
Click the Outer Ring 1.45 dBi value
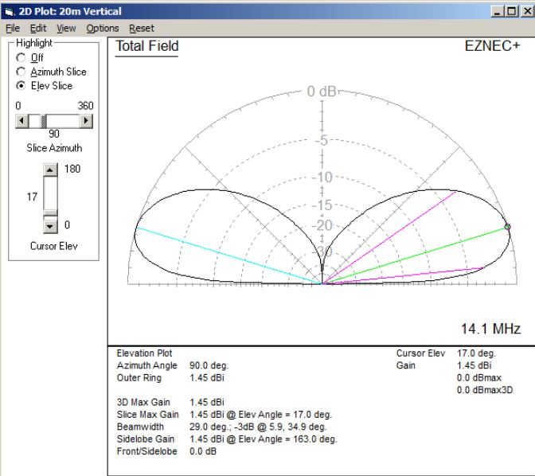click(x=206, y=378)
